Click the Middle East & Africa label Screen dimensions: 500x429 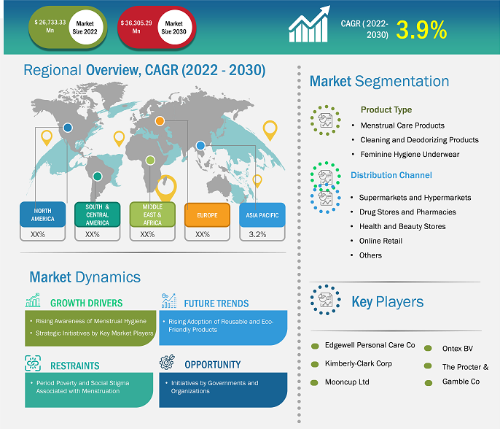(147, 214)
